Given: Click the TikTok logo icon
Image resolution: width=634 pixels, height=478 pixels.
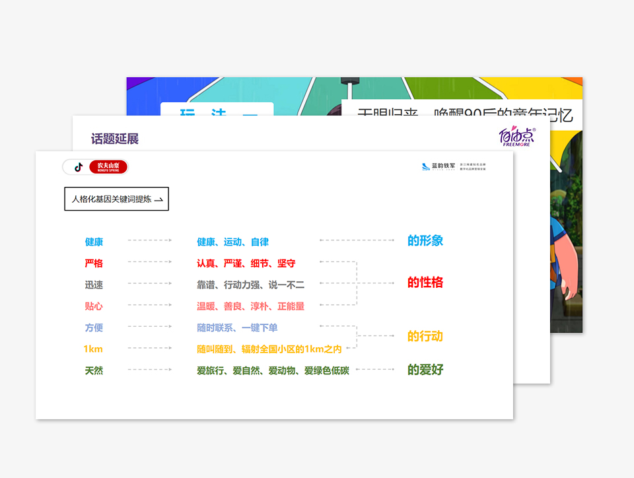Looking at the screenshot, I should click(79, 167).
